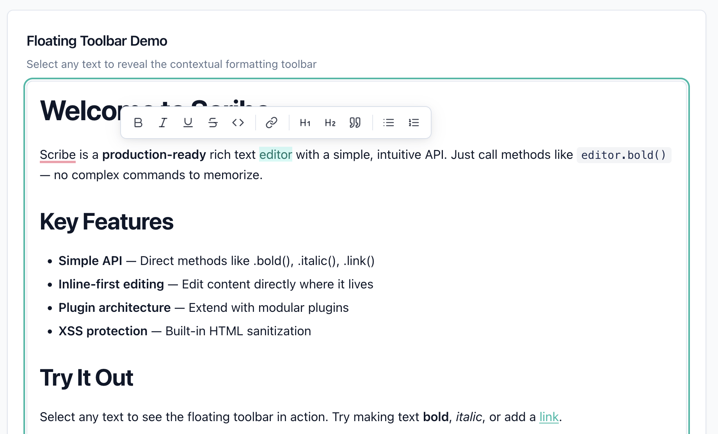The image size is (718, 434).
Task: Create a numbered list
Action: point(414,123)
